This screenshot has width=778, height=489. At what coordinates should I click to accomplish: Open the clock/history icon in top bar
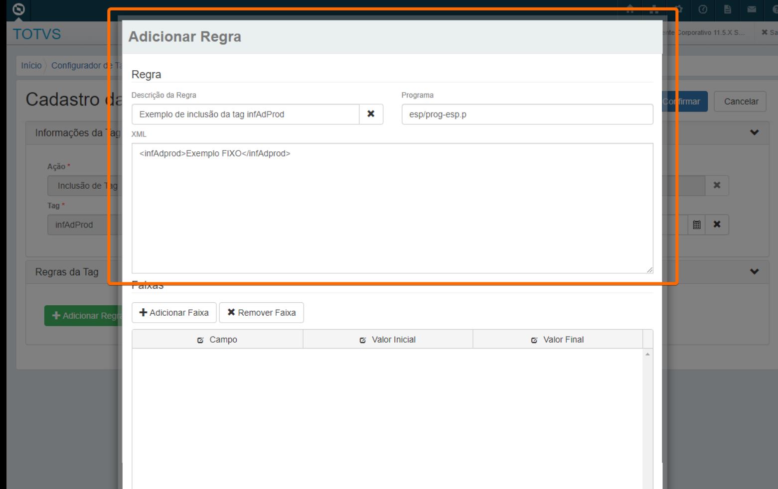click(x=703, y=9)
